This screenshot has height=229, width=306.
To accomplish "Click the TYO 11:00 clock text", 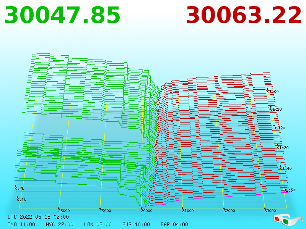I will coord(21,224).
